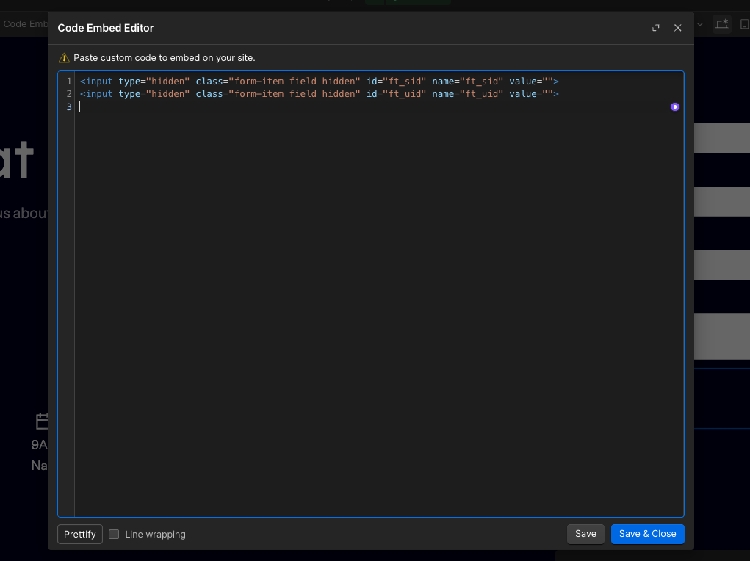Click the device preview icon in background toolbar
Image resolution: width=750 pixels, height=561 pixels.
[x=722, y=24]
